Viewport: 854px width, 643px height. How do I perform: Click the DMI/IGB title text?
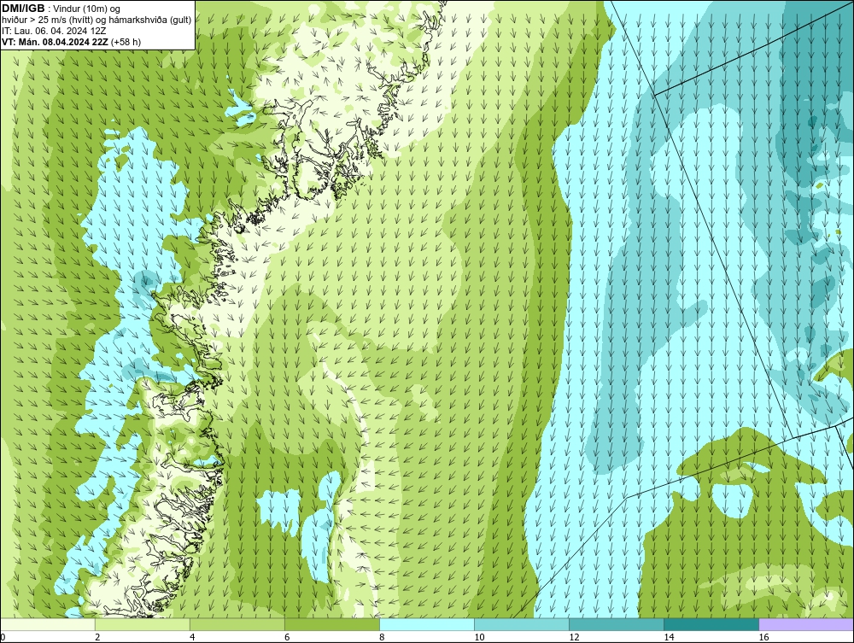coord(23,9)
